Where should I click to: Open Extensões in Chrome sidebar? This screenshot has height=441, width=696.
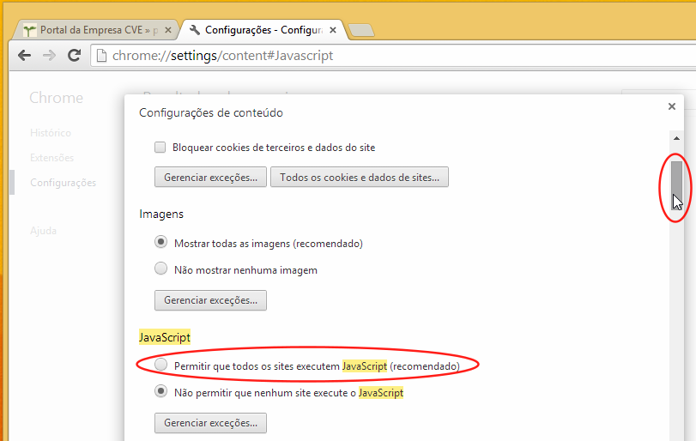52,158
